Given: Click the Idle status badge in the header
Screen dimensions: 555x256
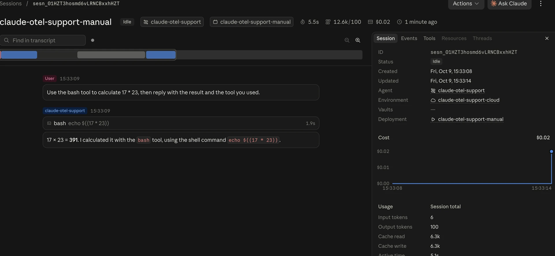Looking at the screenshot, I should click(127, 22).
